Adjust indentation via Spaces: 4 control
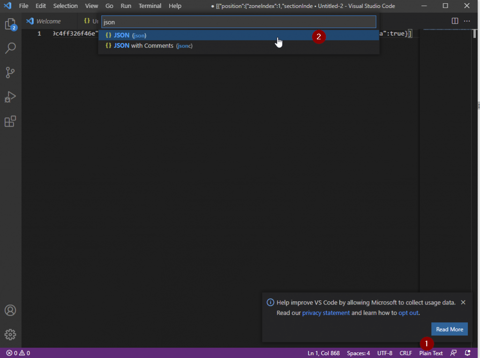The width and height of the screenshot is (480, 358). (358, 353)
